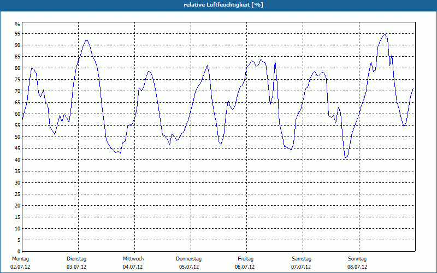Click the 'Dienstag' day label
The height and width of the screenshot is (273, 437).
point(76,259)
